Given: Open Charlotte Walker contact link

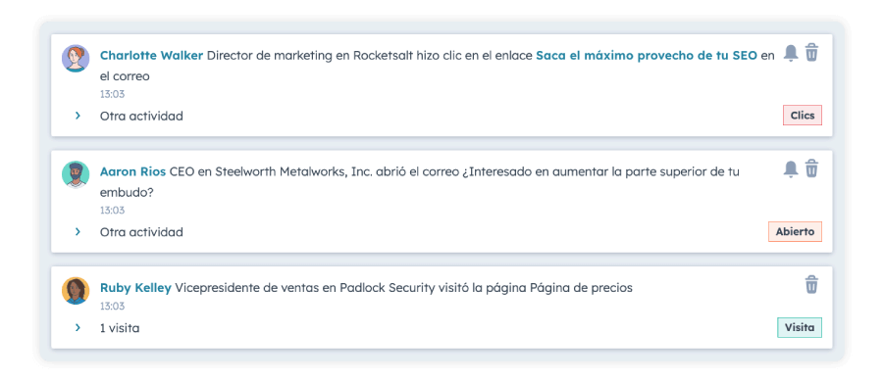Looking at the screenshot, I should click(x=152, y=55).
